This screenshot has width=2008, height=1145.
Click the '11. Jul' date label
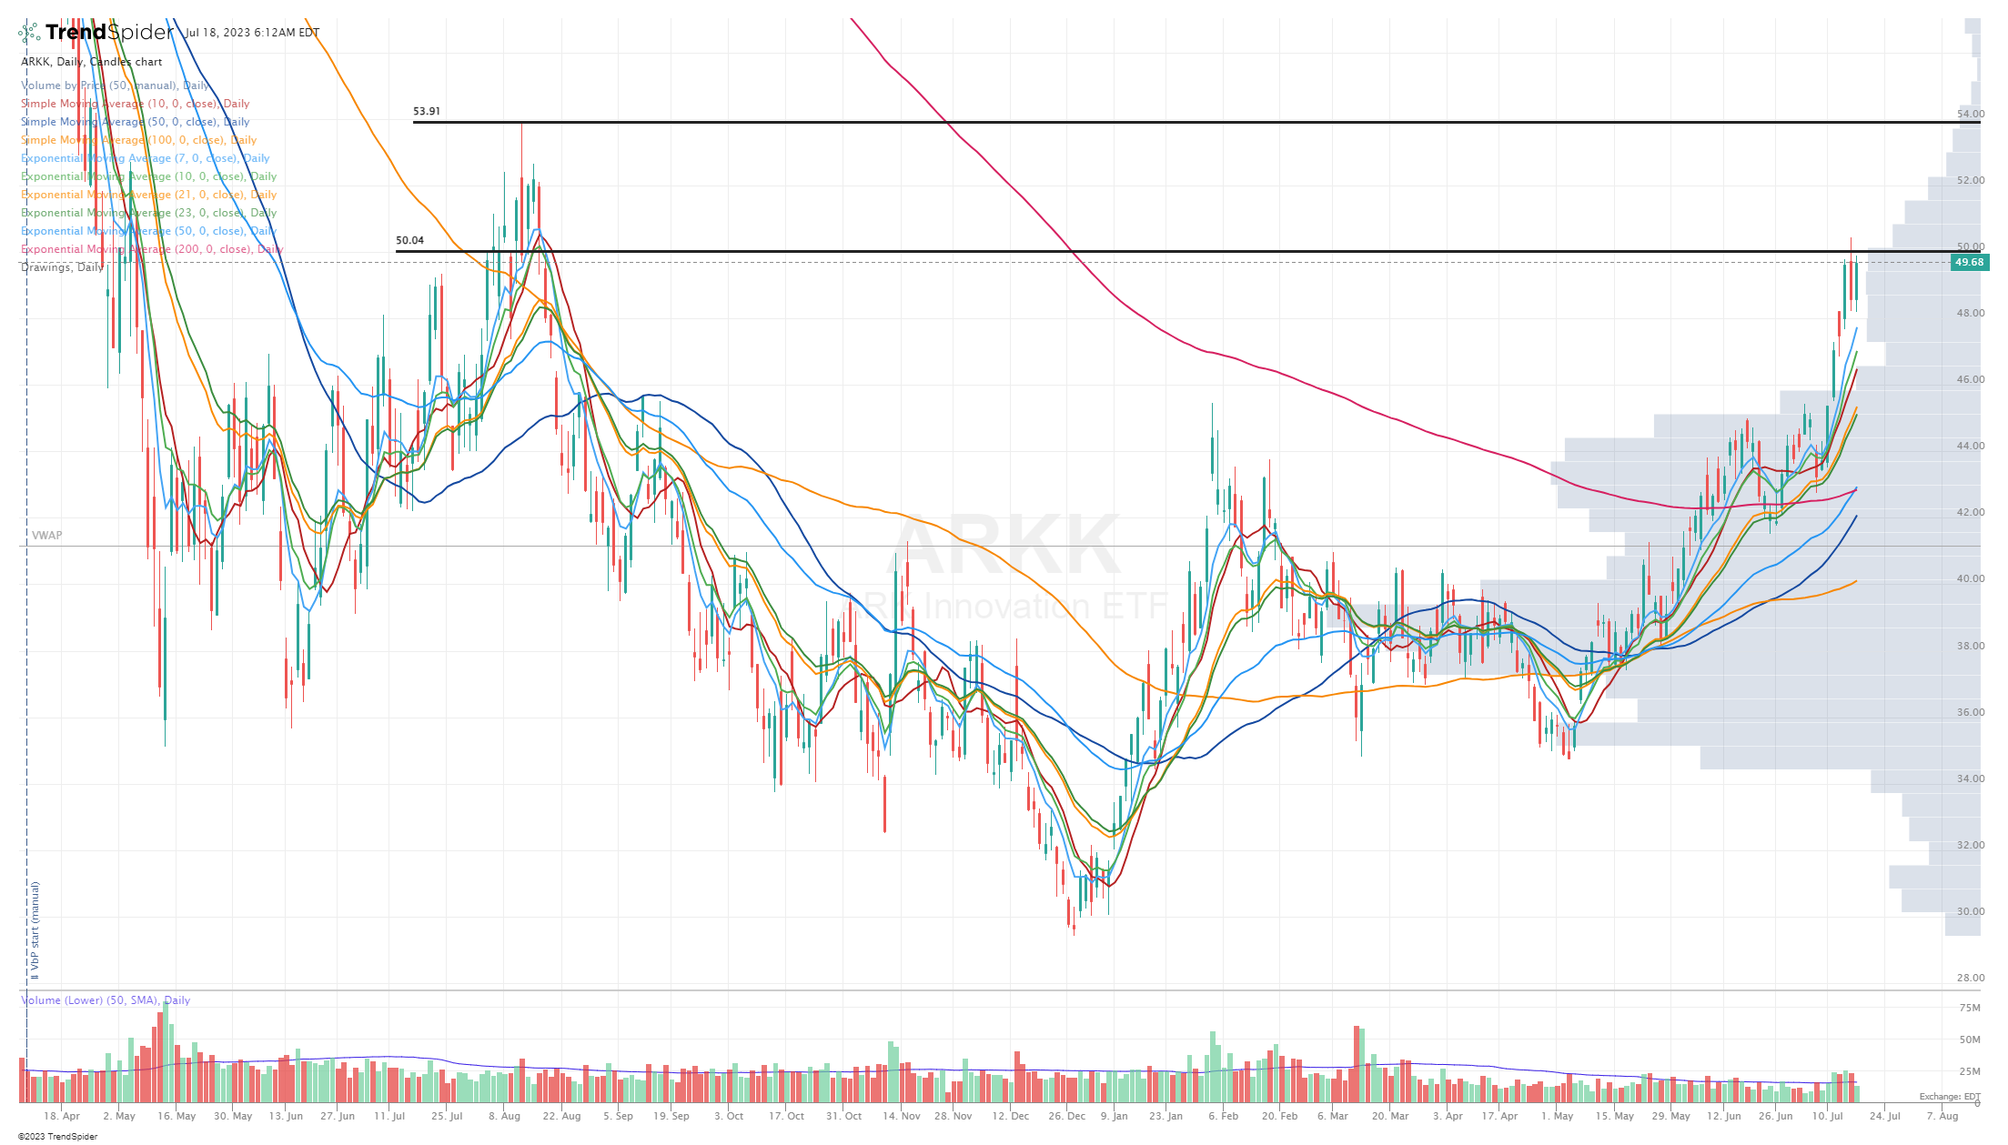[x=389, y=1117]
